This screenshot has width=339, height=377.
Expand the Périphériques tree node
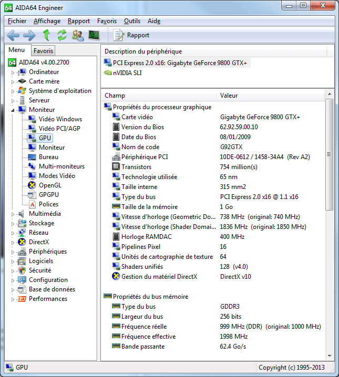(13, 252)
